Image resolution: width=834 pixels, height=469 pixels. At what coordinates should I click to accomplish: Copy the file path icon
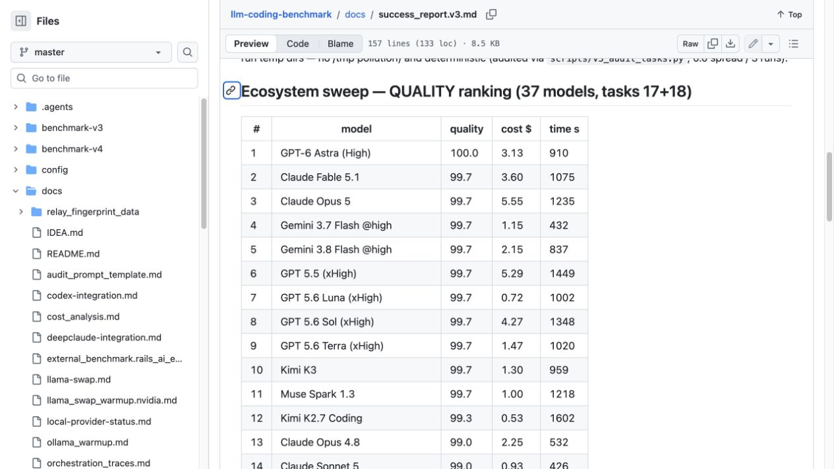click(x=491, y=14)
